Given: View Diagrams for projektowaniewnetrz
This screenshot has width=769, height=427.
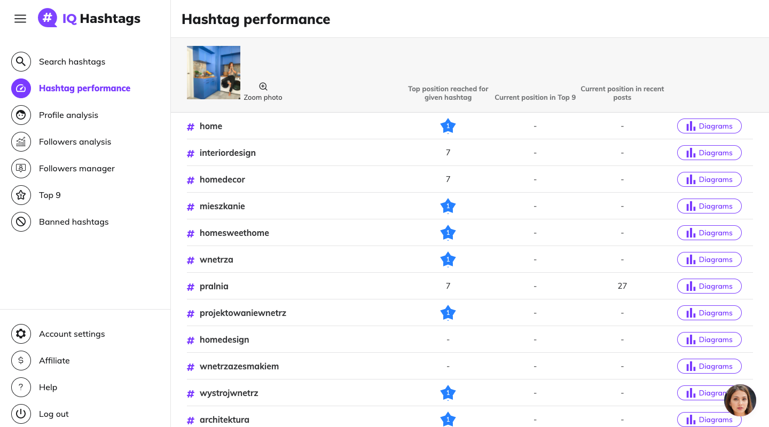Looking at the screenshot, I should point(709,313).
